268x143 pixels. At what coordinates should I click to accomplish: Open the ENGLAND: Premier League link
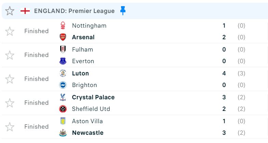tap(74, 11)
